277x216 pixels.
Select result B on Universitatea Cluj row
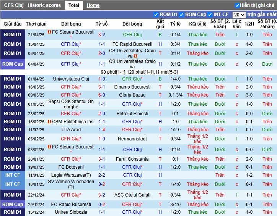[x=160, y=79]
